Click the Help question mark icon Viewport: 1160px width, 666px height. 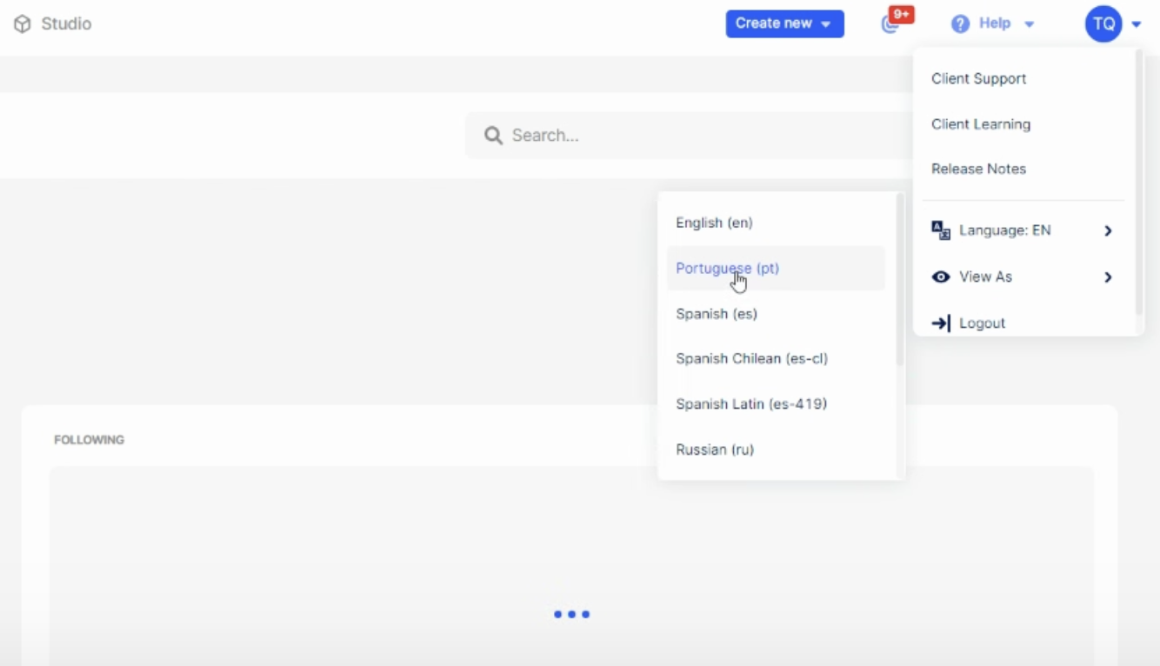960,23
